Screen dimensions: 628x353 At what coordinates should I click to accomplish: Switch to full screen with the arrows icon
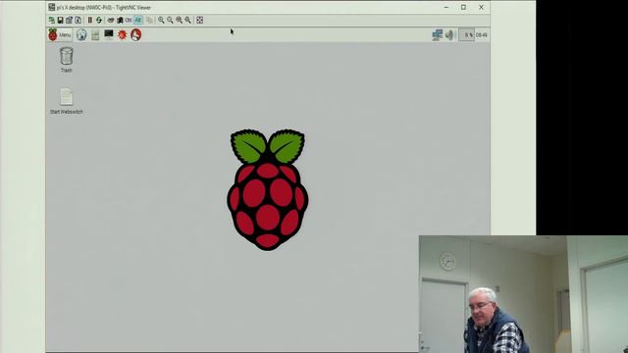(x=200, y=20)
